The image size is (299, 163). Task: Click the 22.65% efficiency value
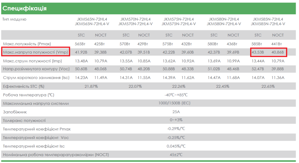[268, 86]
